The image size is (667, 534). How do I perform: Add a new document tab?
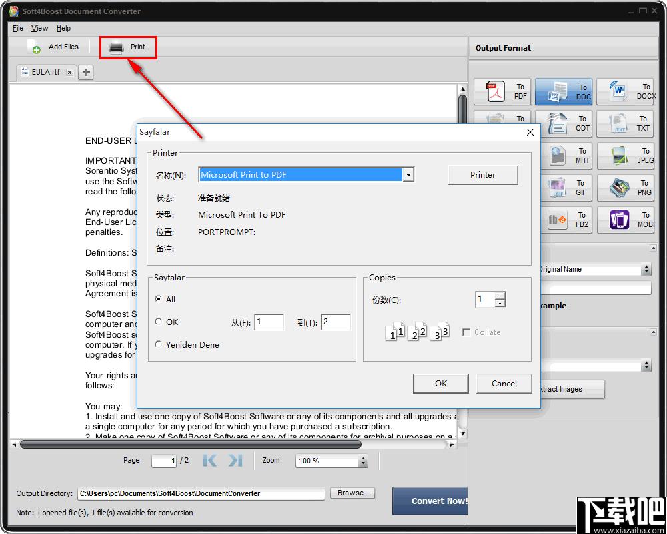click(x=86, y=72)
